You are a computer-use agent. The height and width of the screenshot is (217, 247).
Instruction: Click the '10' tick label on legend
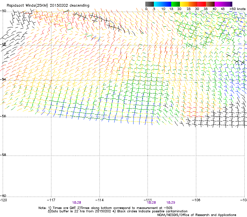(x=163, y=9)
